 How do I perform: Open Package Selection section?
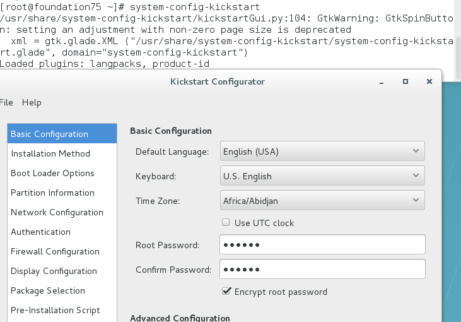pos(62,290)
